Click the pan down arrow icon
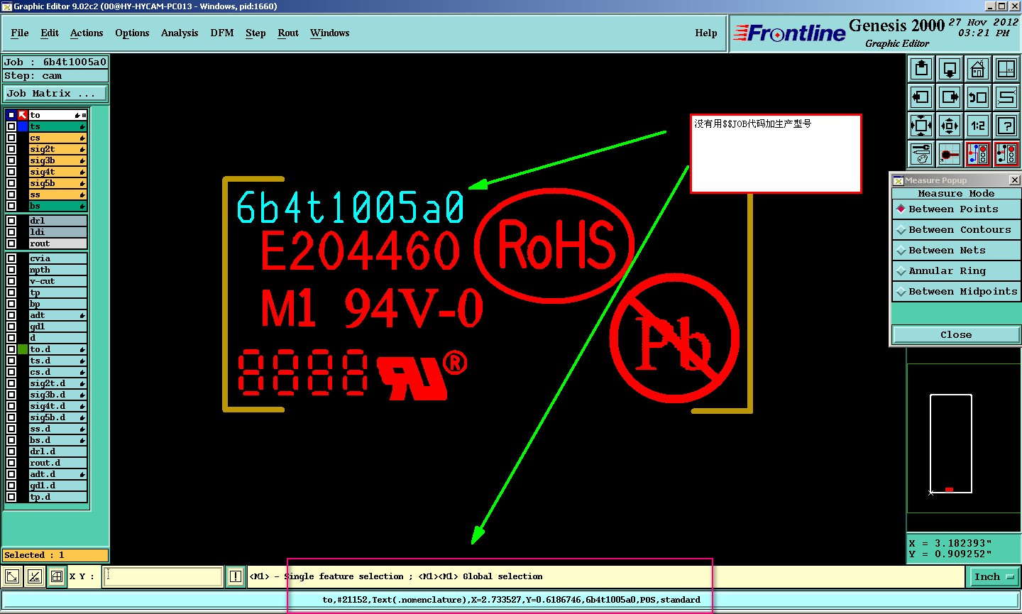Viewport: 1022px width, 614px height. tap(950, 69)
